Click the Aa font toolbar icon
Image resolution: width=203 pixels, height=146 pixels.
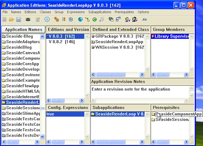pyautogui.click(x=145, y=19)
